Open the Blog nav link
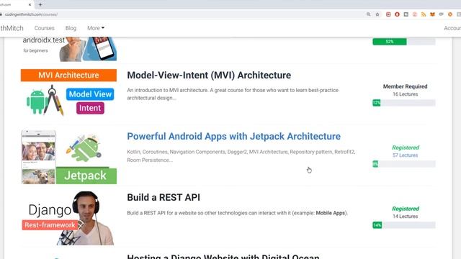The height and width of the screenshot is (259, 461). [x=71, y=28]
